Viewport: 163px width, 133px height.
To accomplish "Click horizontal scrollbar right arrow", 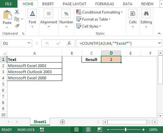I will (155, 122).
